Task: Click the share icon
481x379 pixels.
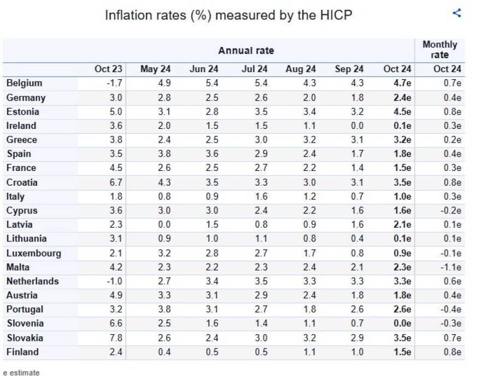Action: [x=457, y=14]
